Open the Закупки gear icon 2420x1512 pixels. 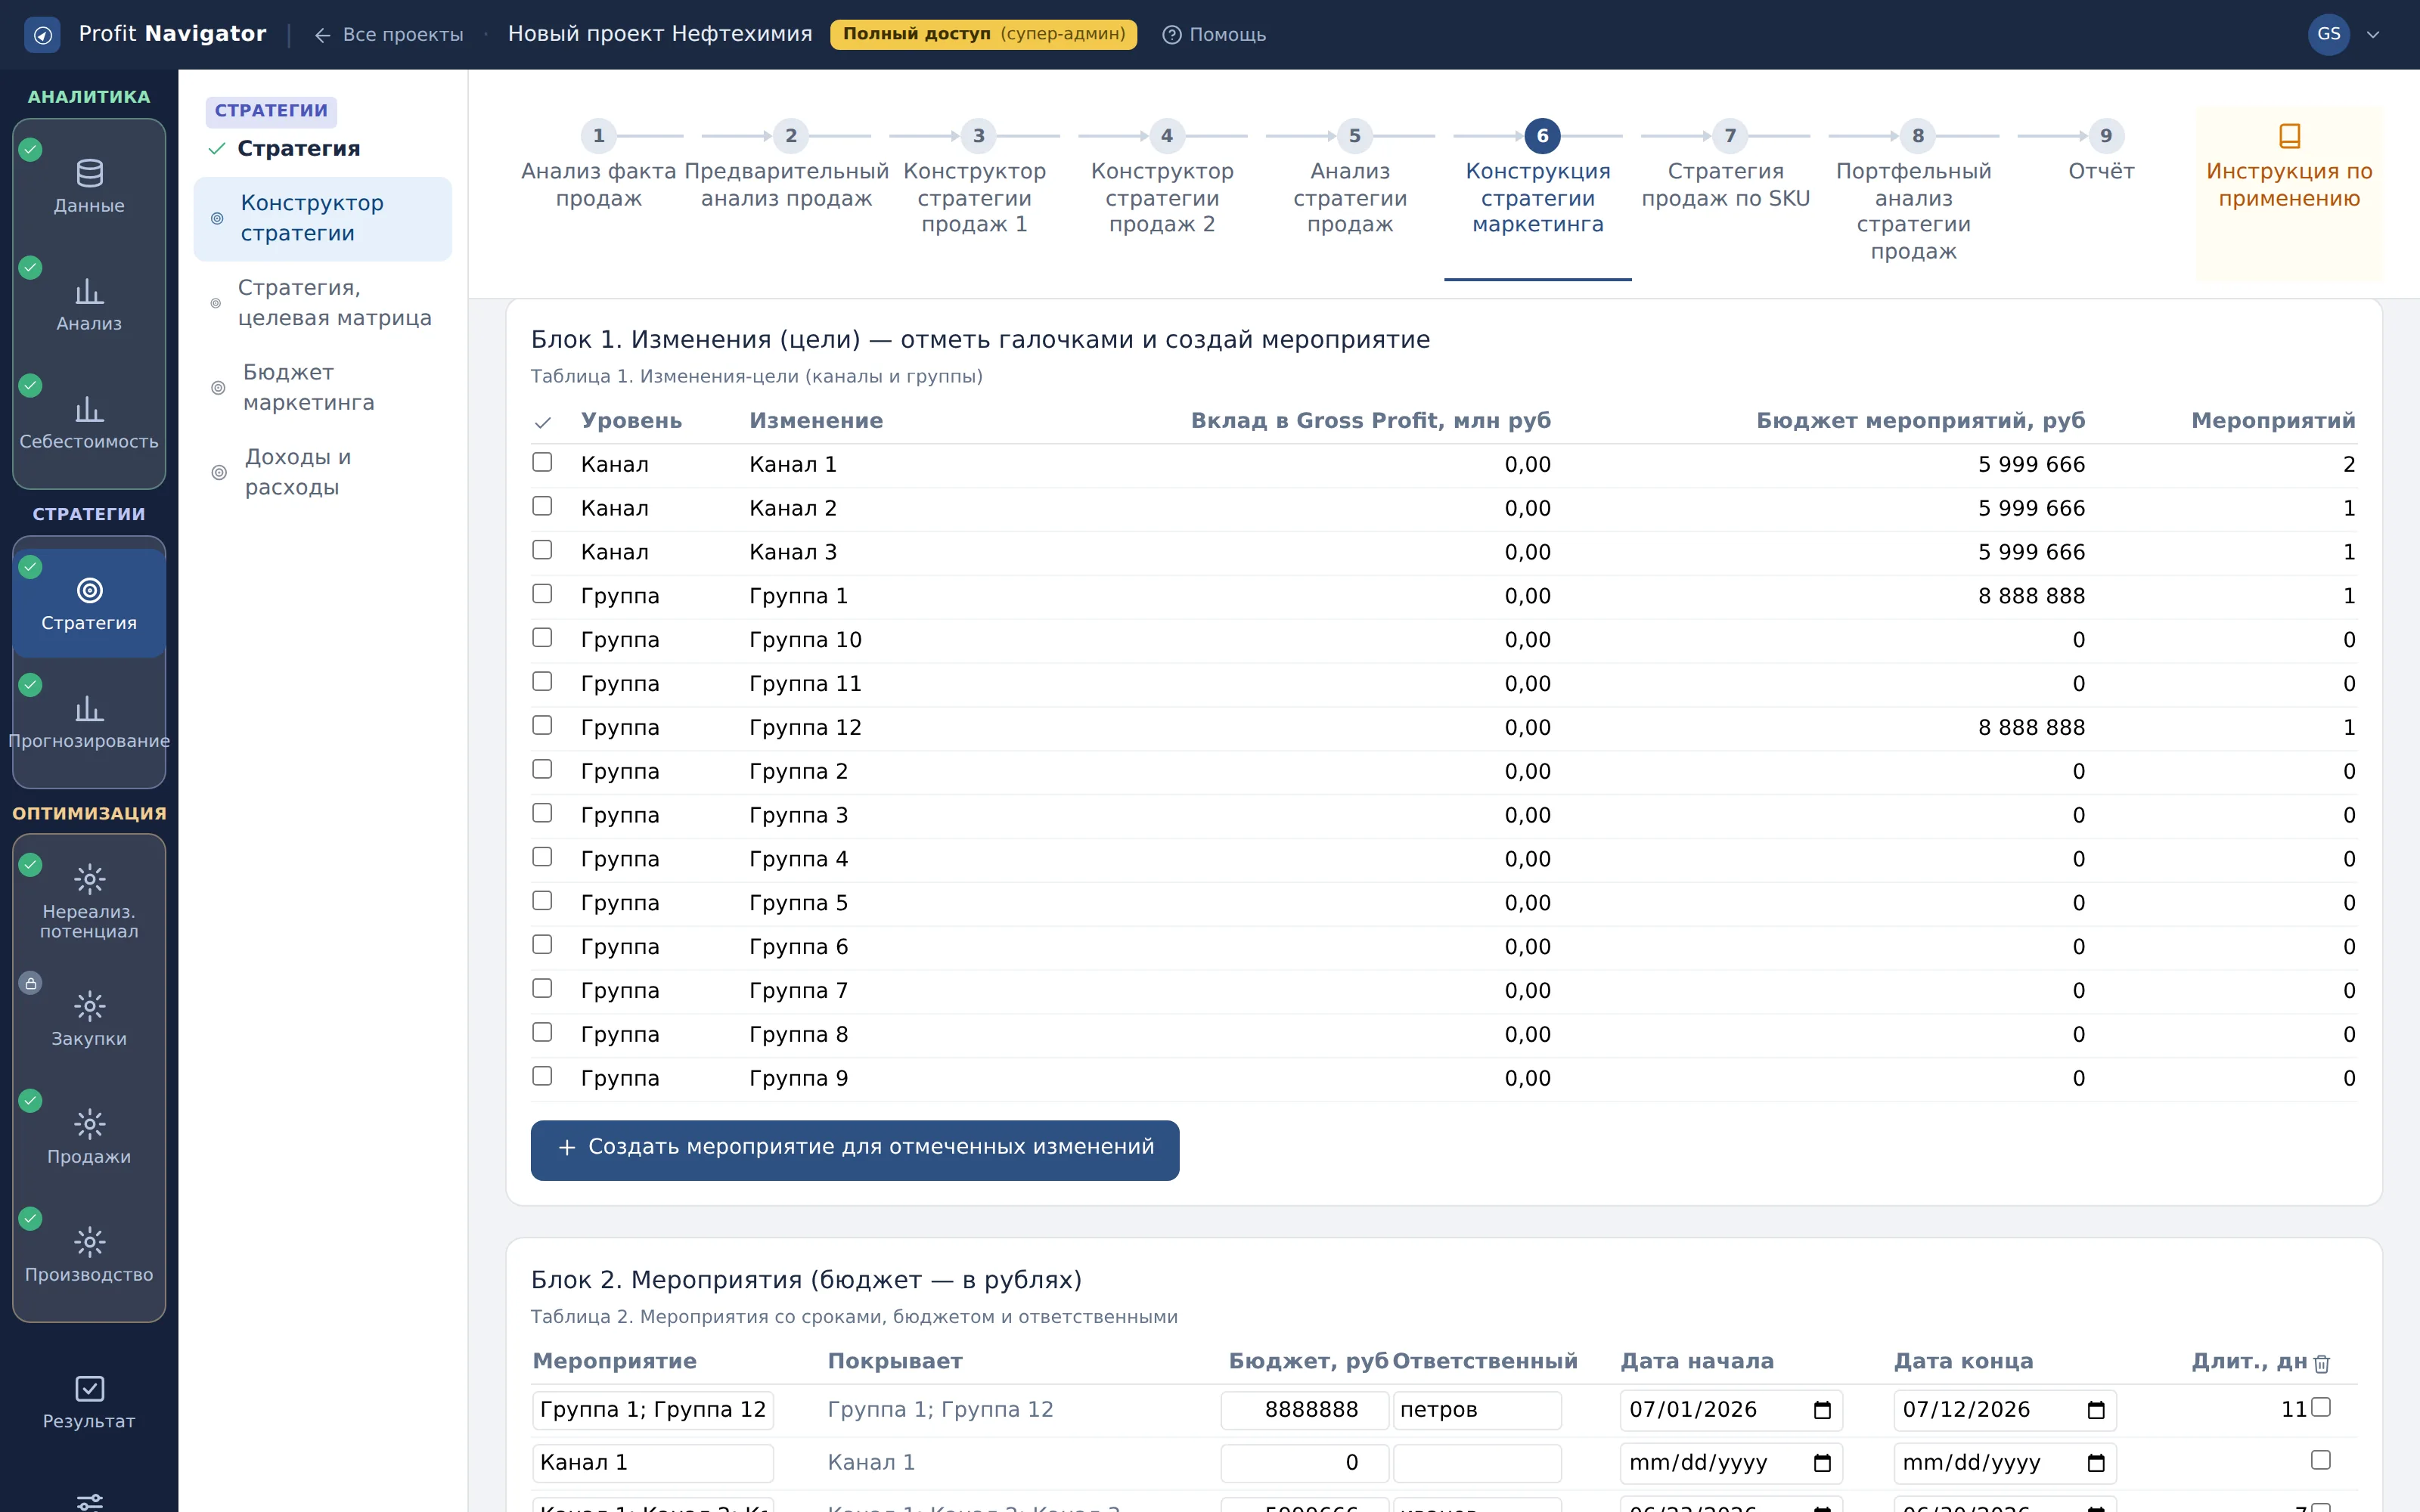coord(89,1006)
